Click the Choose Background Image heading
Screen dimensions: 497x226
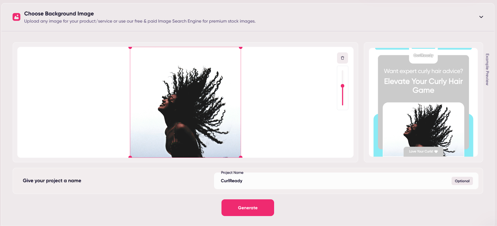click(x=59, y=14)
